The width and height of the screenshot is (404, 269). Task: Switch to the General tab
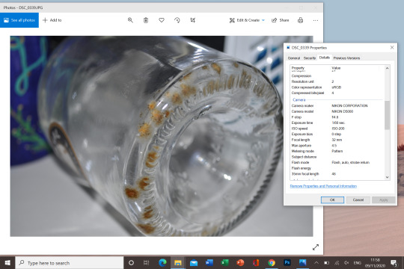click(294, 58)
